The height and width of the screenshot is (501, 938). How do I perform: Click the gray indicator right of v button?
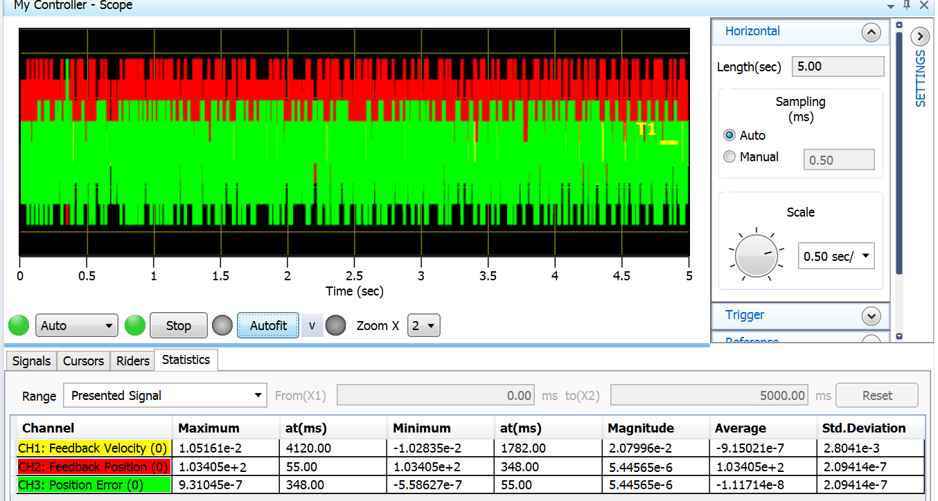point(336,325)
